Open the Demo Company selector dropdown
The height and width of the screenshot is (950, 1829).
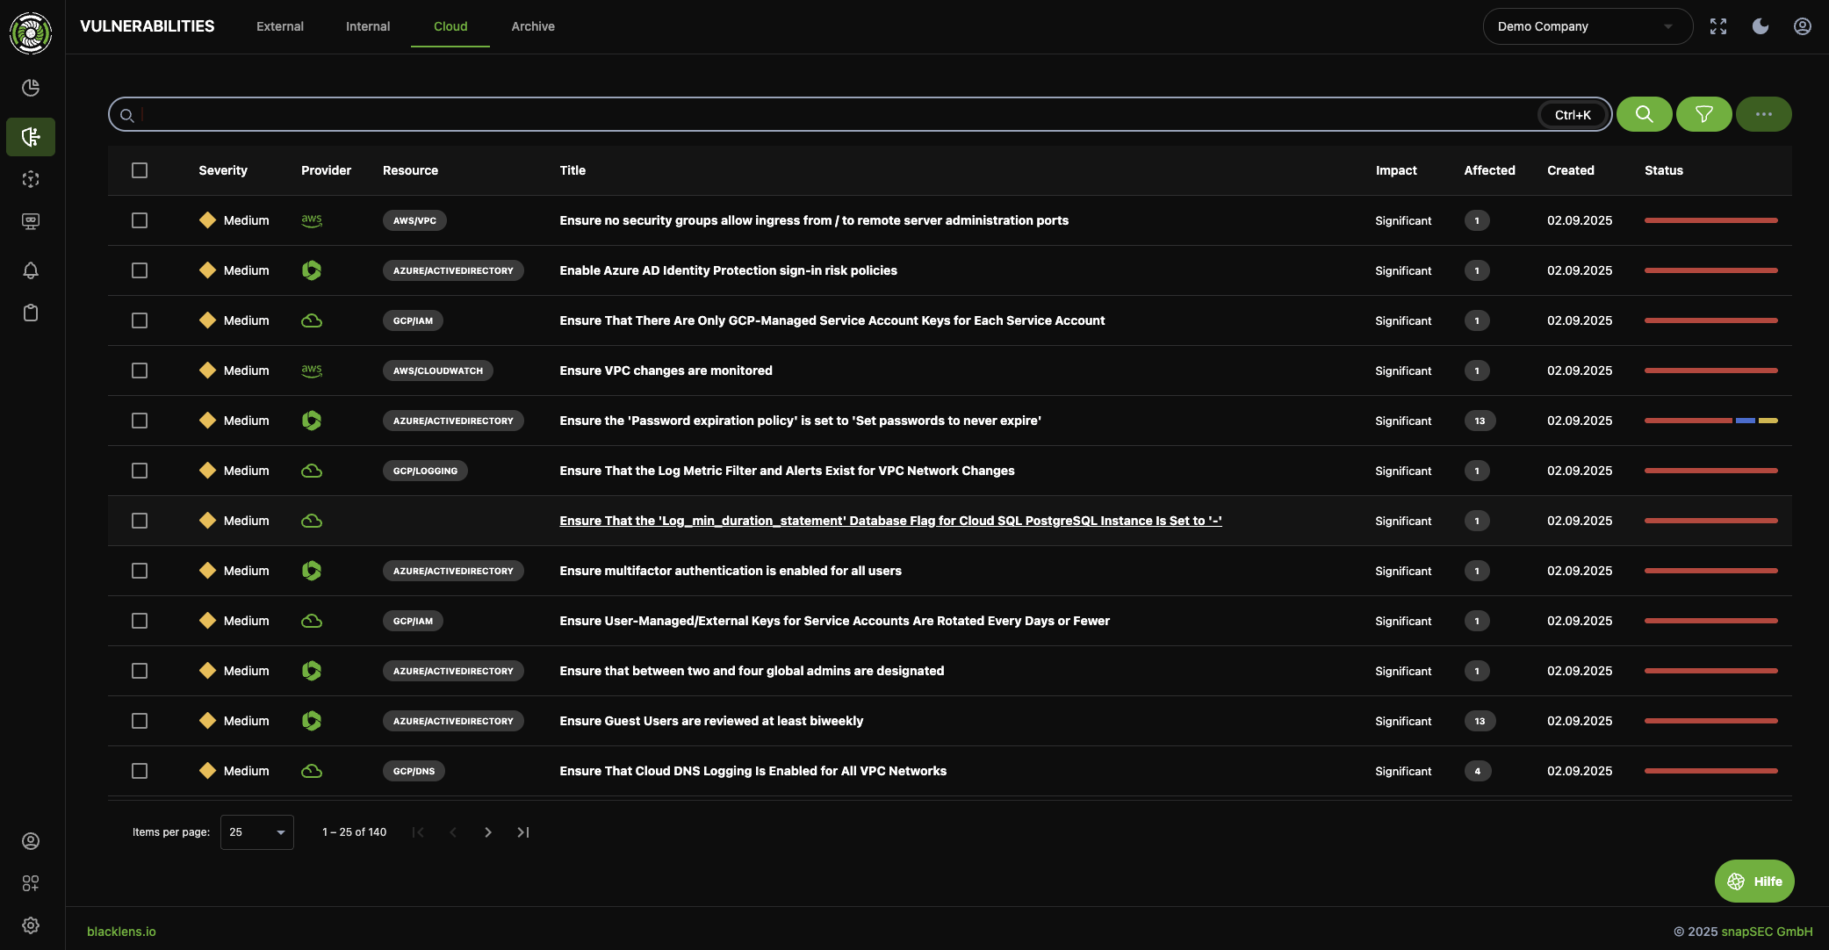1588,26
